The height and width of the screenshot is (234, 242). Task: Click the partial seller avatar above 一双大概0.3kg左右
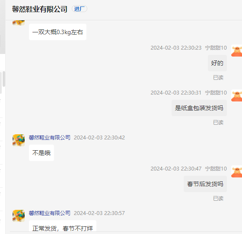click(19, 23)
